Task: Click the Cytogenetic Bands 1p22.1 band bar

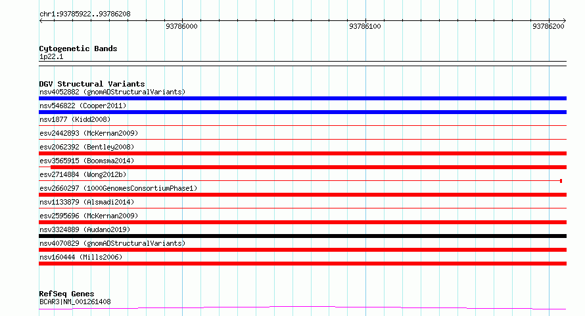Action: (x=302, y=64)
